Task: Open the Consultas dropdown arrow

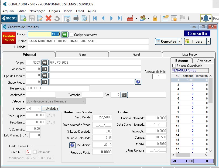Action: (x=180, y=42)
